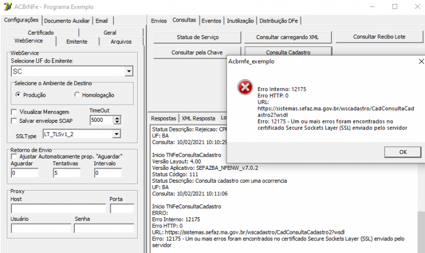This screenshot has height=253, width=425.
Task: Open the Inutilização tab
Action: [x=240, y=21]
